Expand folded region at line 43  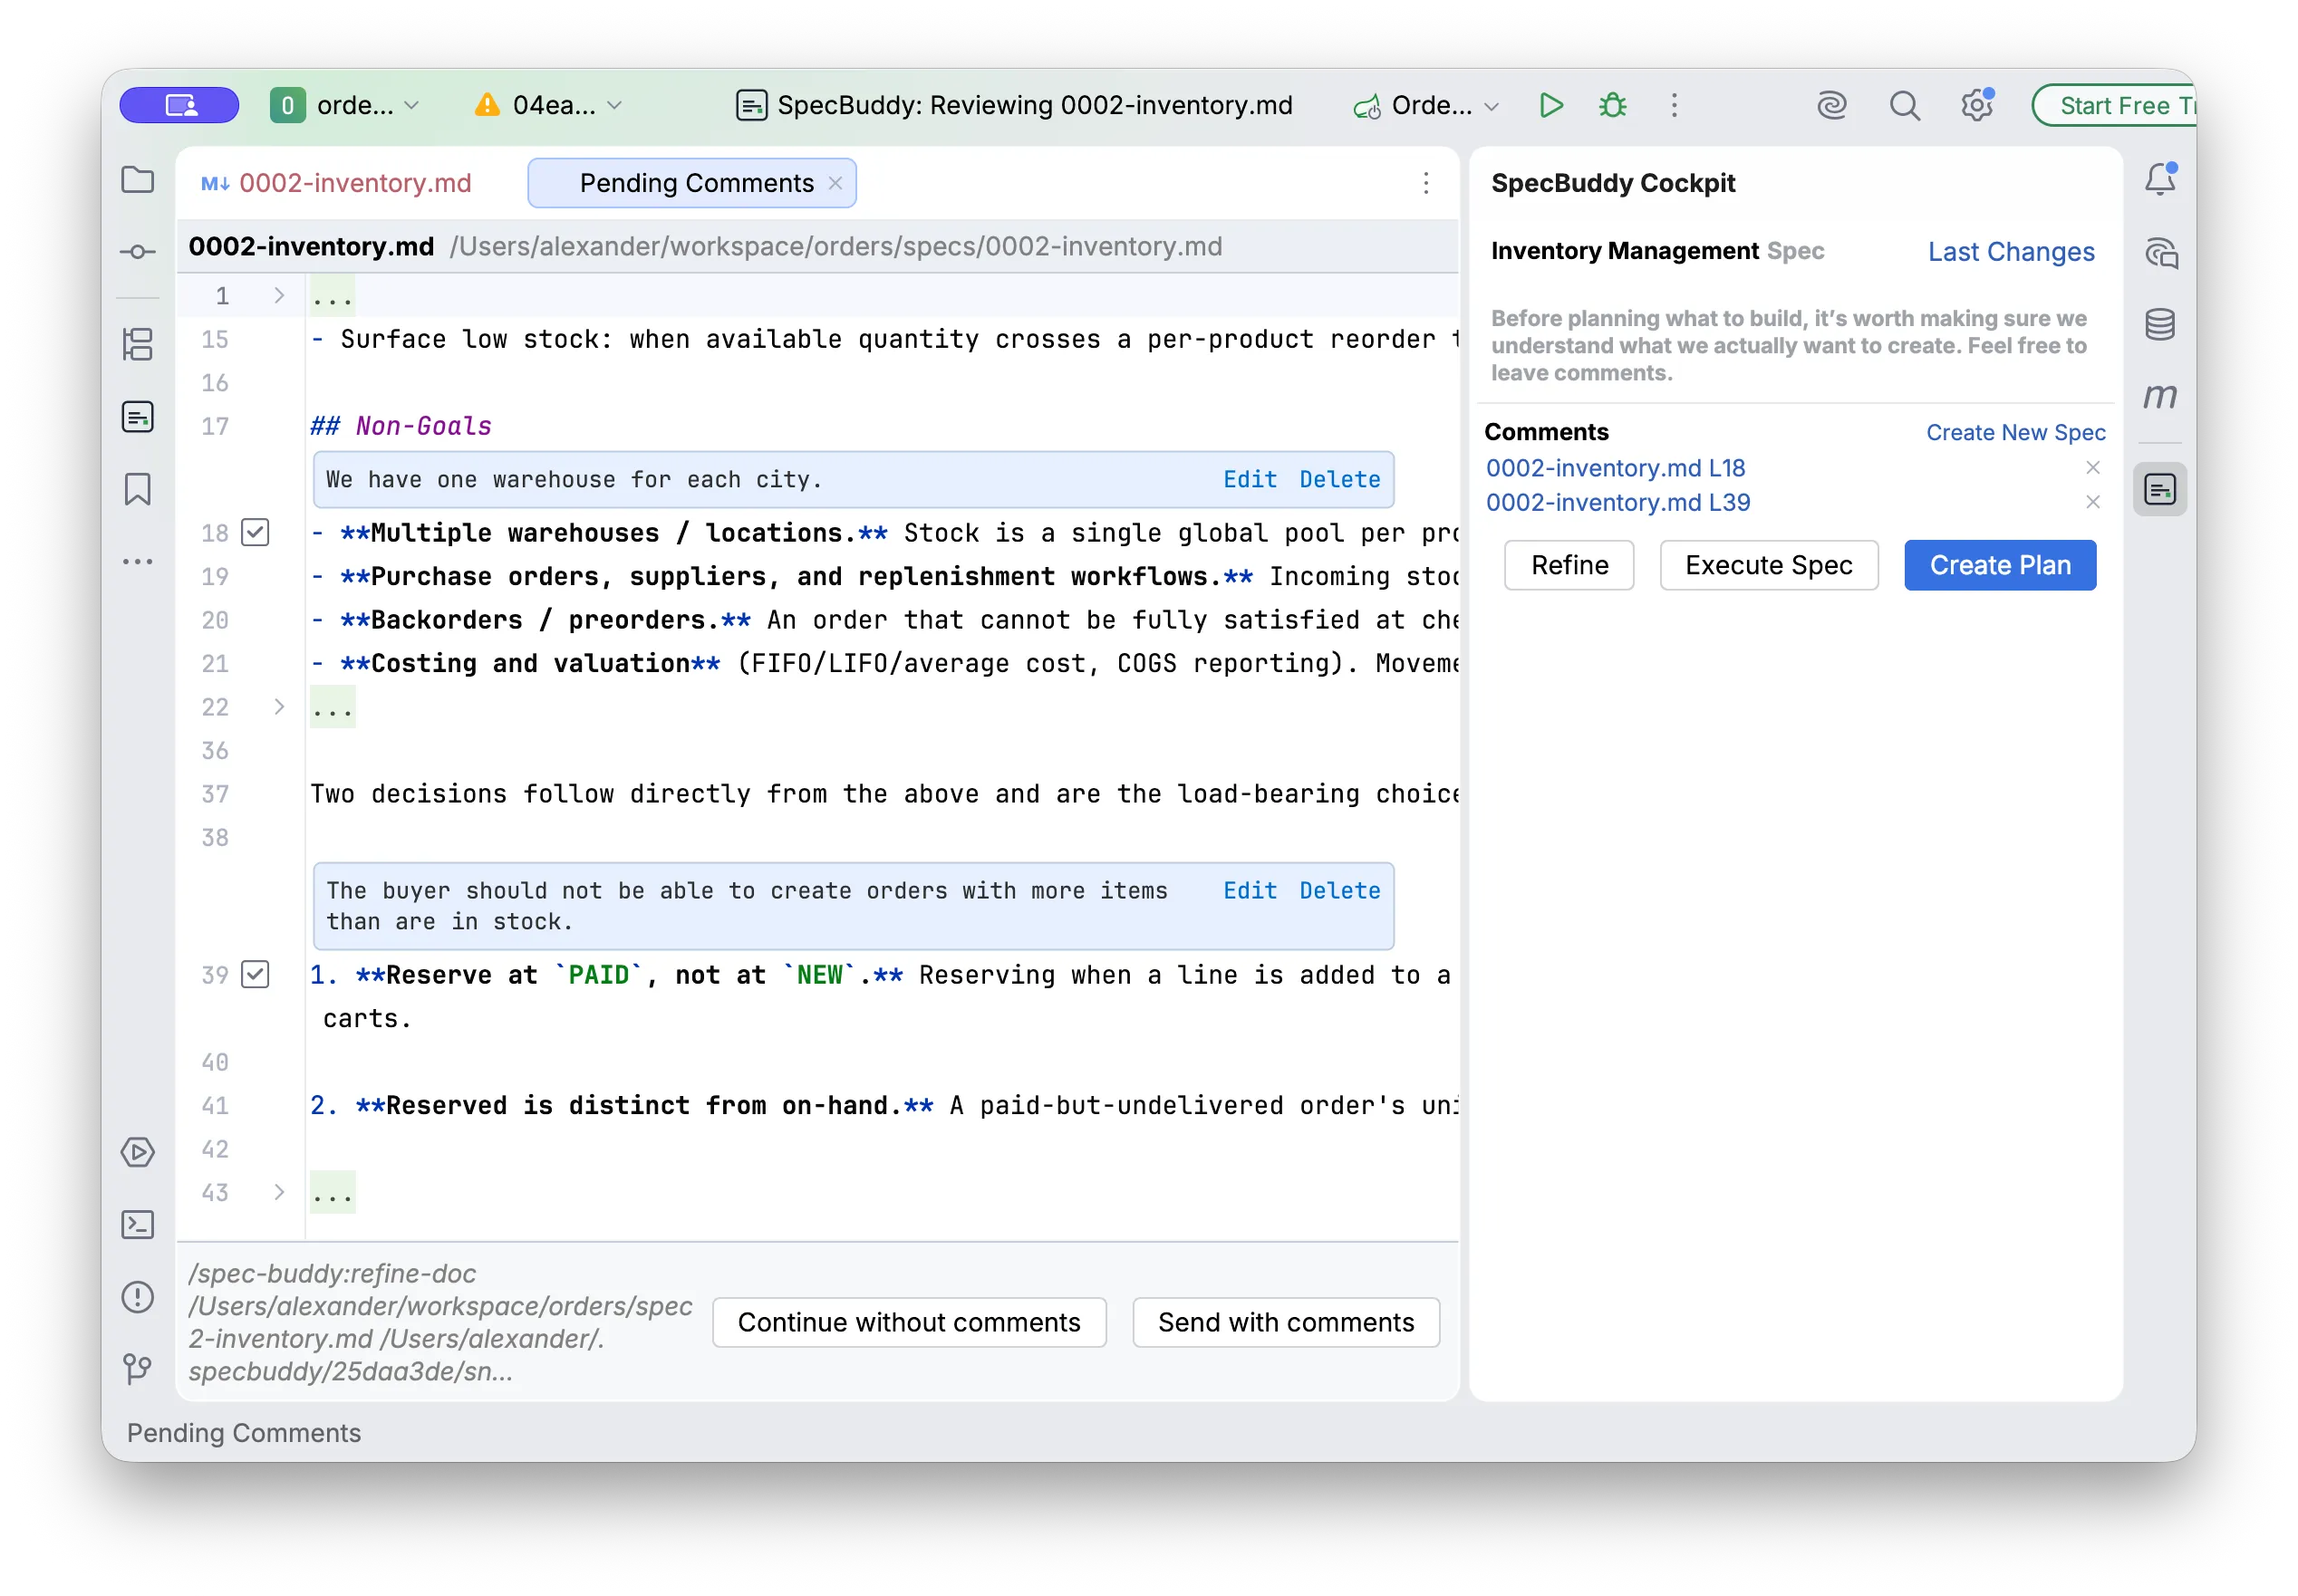coord(279,1192)
